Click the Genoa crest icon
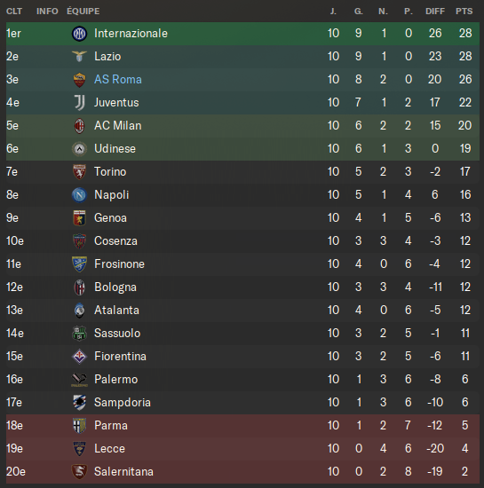Image resolution: width=484 pixels, height=488 pixels. click(79, 218)
